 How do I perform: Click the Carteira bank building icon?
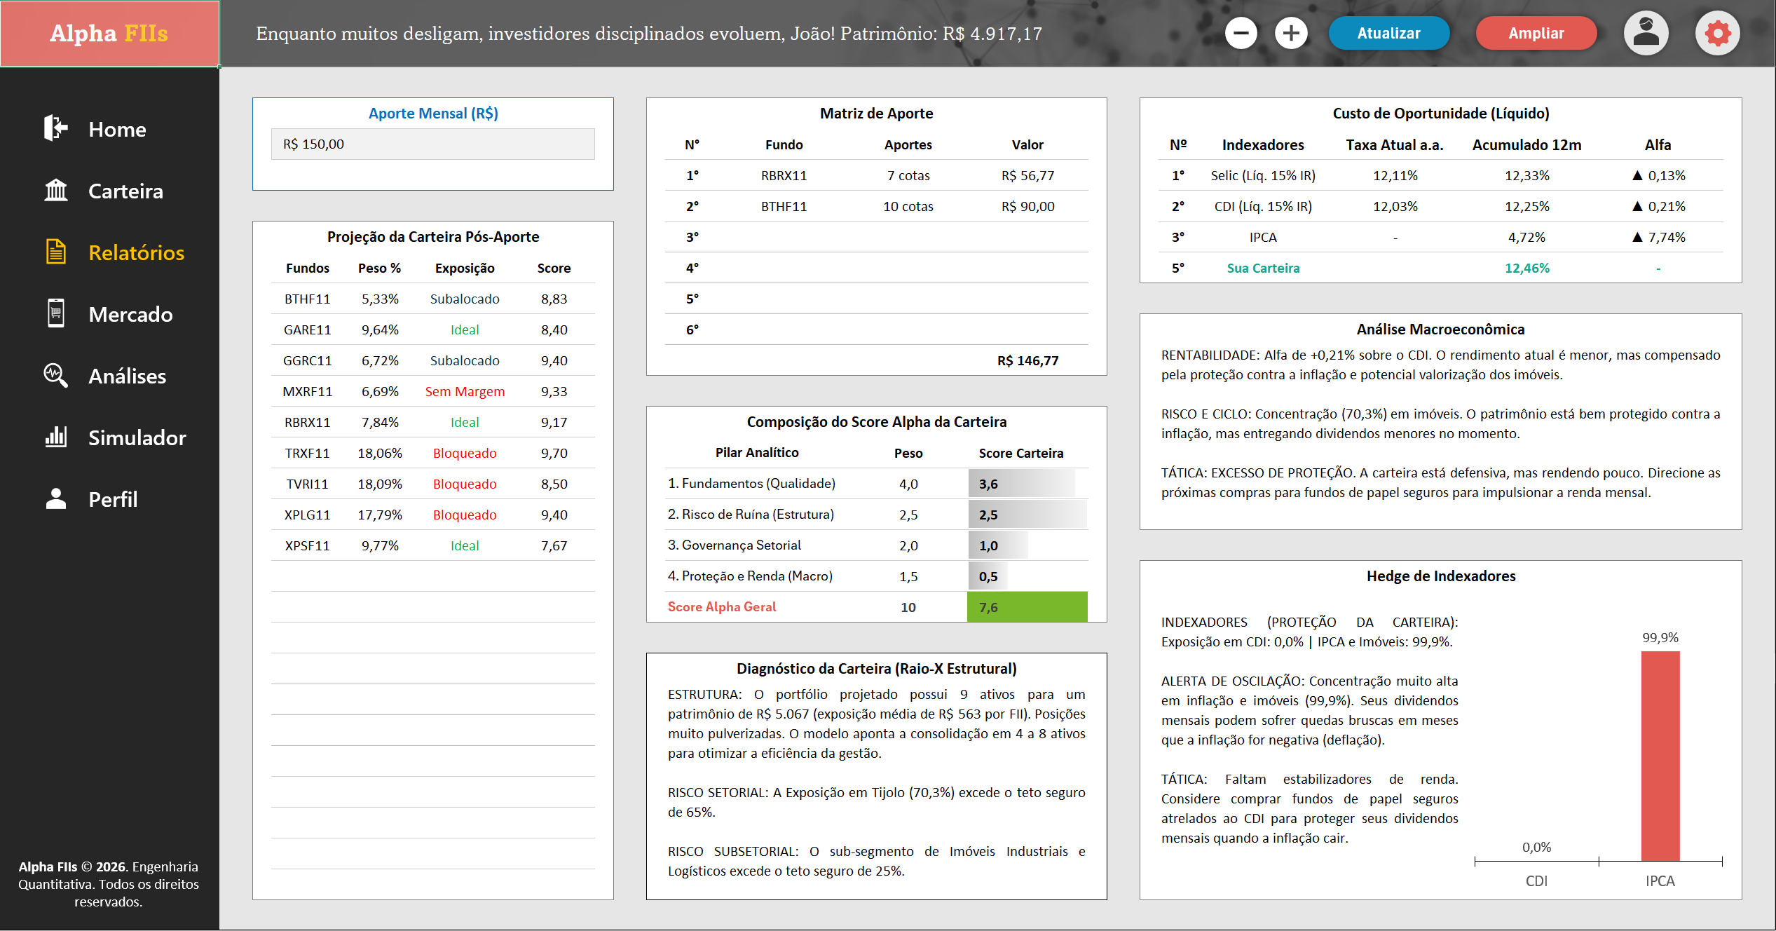tap(56, 190)
